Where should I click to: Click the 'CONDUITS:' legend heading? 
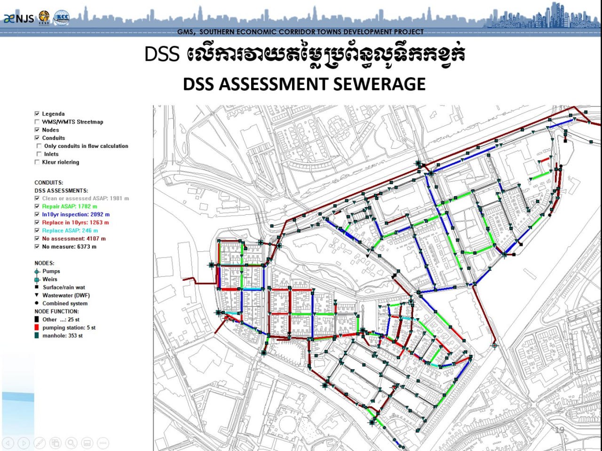coord(48,183)
